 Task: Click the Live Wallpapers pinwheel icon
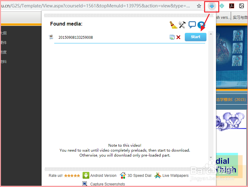click(x=158, y=175)
